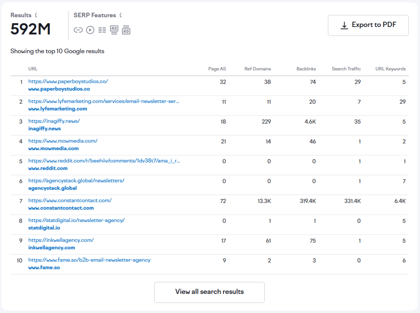The image size is (420, 313).
Task: Open the reddit beehiiv comments URL
Action: 104,161
